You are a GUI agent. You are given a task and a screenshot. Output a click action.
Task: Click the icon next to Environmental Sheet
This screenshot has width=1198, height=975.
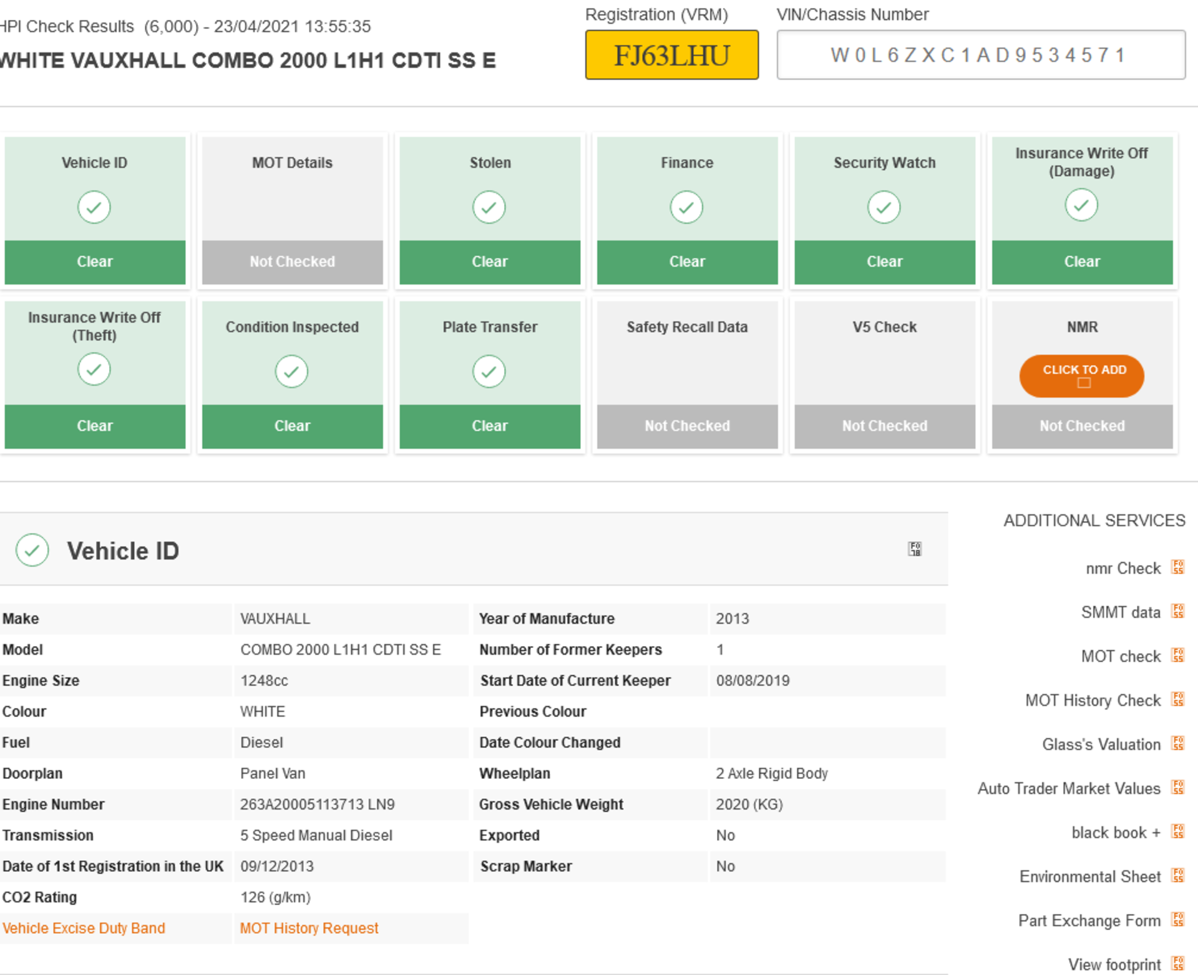point(1177,875)
